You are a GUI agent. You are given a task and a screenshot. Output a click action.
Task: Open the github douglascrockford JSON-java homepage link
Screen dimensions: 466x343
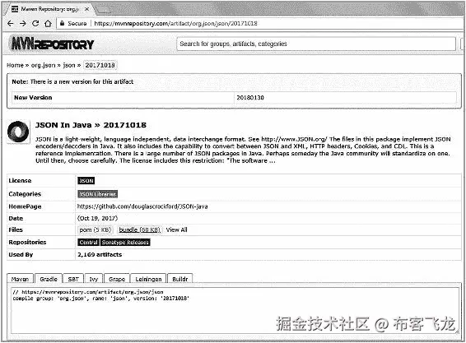coord(142,206)
